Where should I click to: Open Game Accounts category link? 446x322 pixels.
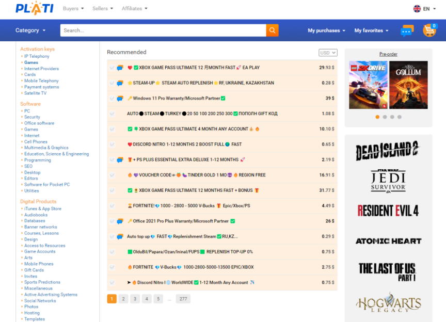40,251
